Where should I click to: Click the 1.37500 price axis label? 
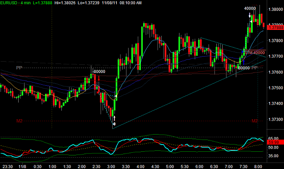276,88
